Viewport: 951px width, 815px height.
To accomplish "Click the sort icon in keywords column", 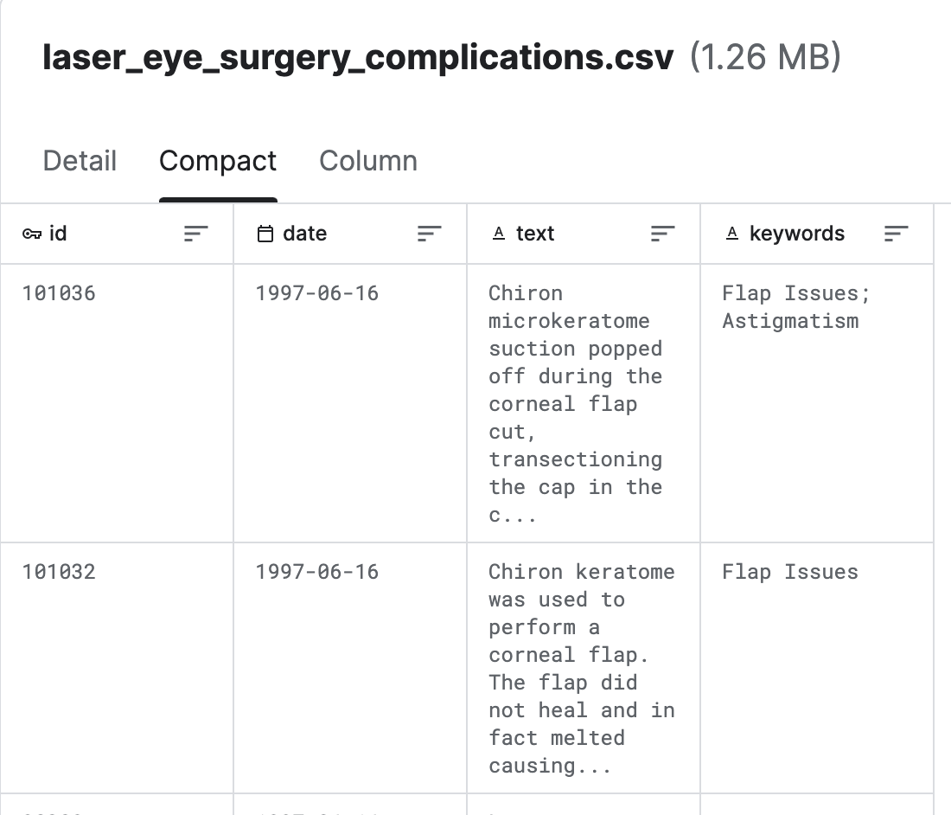I will pos(897,234).
